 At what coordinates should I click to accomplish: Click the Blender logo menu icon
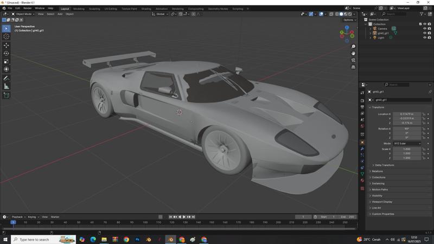click(4, 8)
